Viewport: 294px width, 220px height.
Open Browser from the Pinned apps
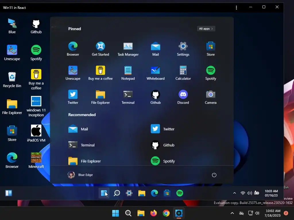73,49
